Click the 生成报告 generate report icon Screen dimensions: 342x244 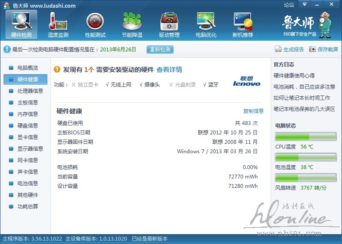tap(278, 49)
